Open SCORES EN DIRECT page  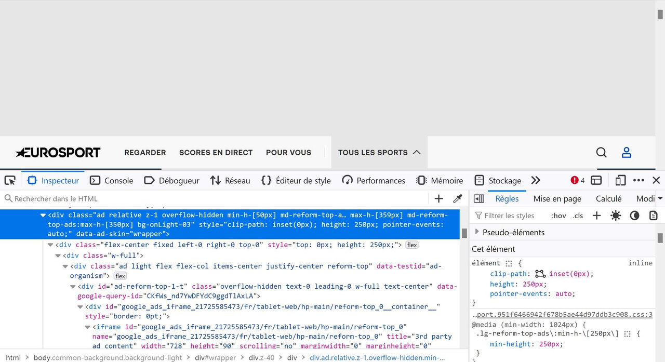point(216,152)
